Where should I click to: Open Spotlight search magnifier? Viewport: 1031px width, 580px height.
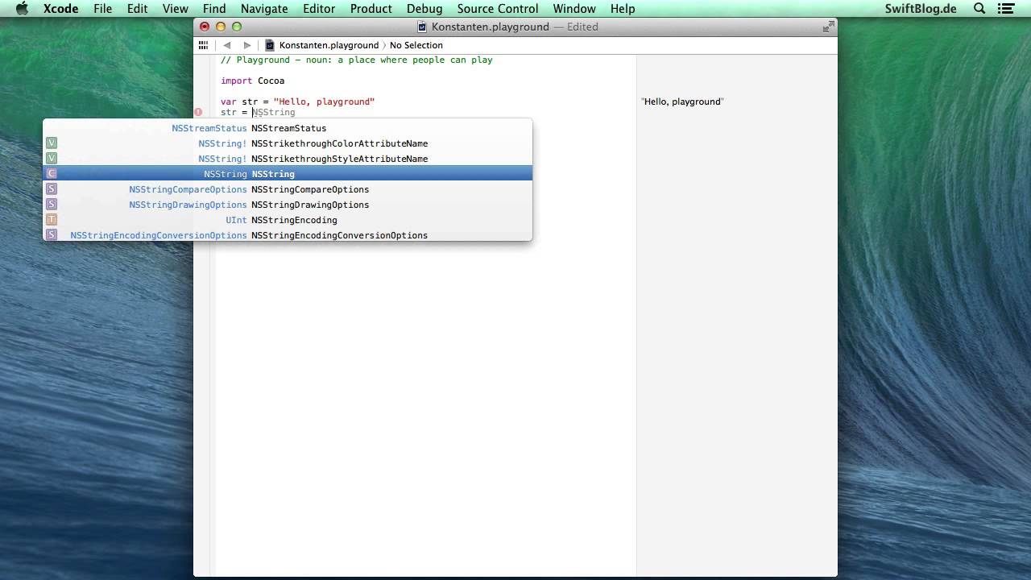pos(979,9)
